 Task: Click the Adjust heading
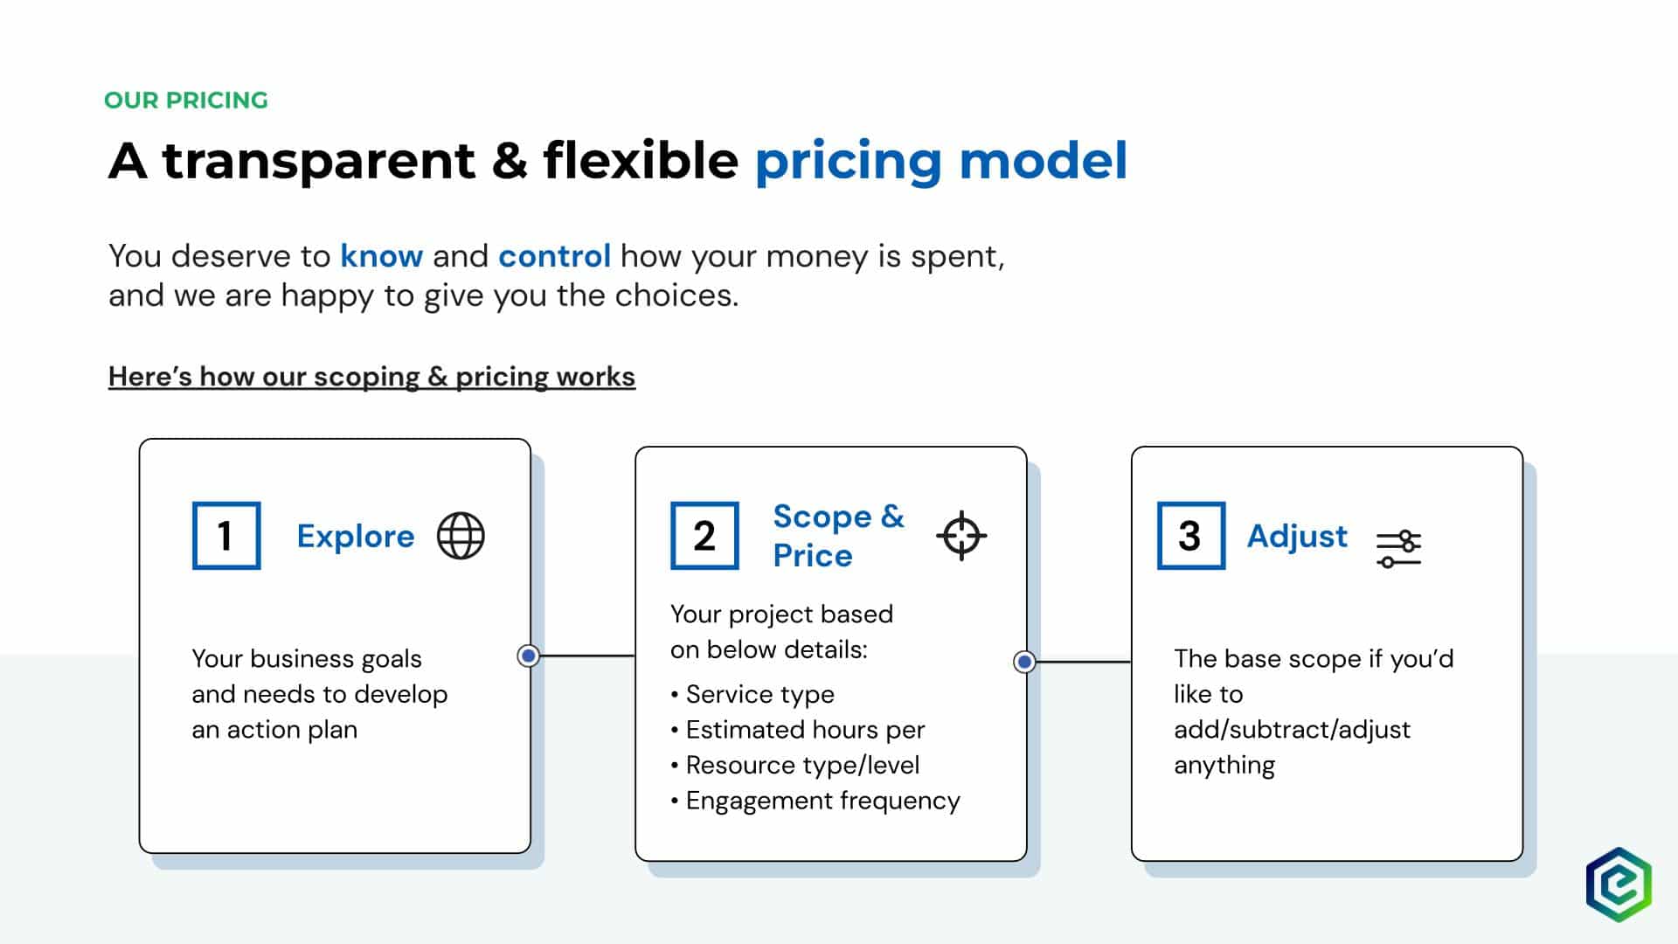1297,537
